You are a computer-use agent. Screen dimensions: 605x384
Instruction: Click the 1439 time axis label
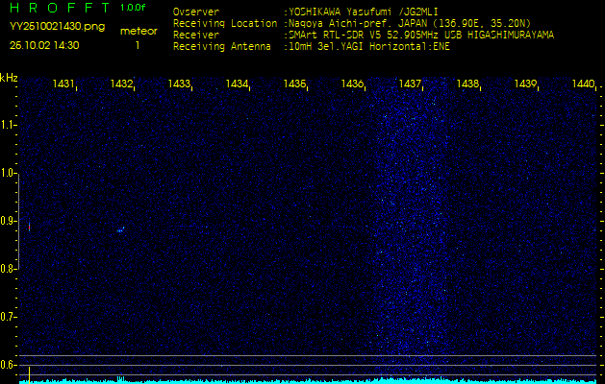525,84
